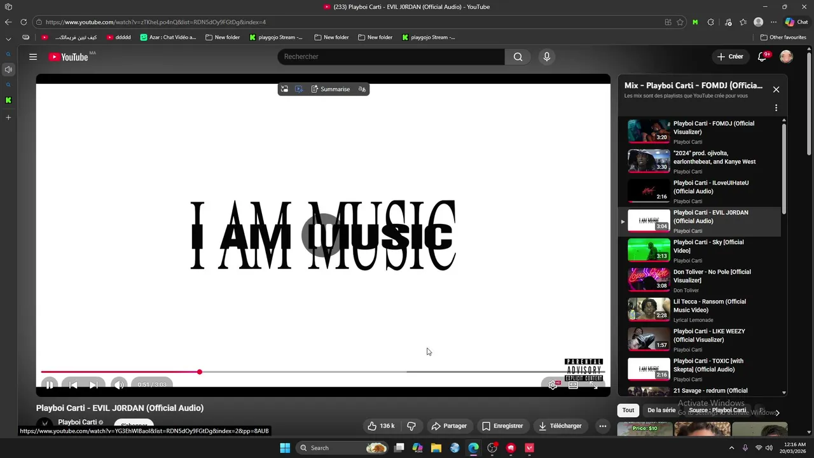Play Playboi Carti - ILoveUIHateU in playlist
Viewport: 814px width, 458px height.
[699, 191]
